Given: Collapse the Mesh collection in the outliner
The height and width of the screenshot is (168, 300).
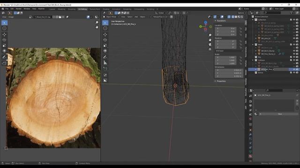Looking at the screenshot, I should tap(253, 45).
